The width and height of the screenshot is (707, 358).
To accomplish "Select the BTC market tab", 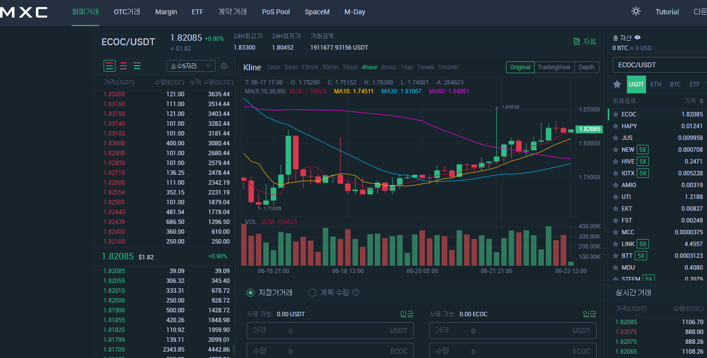I will click(x=676, y=84).
